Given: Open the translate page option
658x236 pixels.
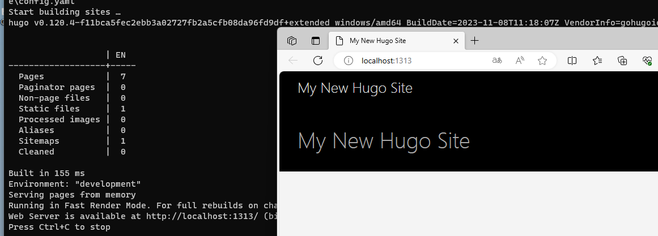Looking at the screenshot, I should coord(497,61).
